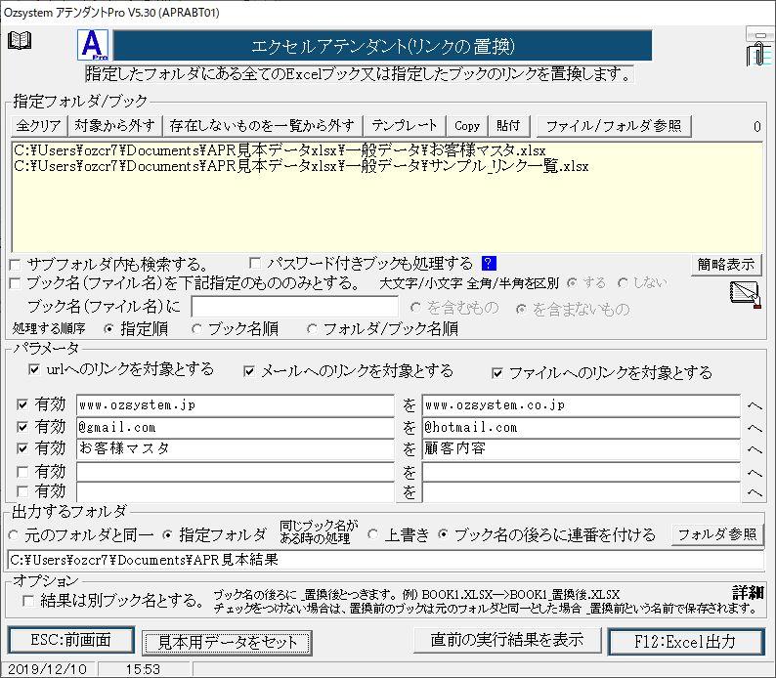The height and width of the screenshot is (678, 776).
Task: Open ファイル/フォルダ参照 browse button
Action: [x=614, y=126]
